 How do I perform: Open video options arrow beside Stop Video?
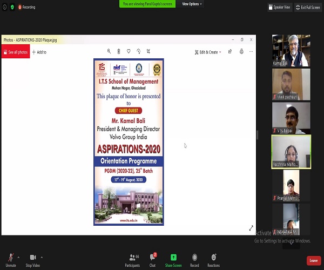42,258
